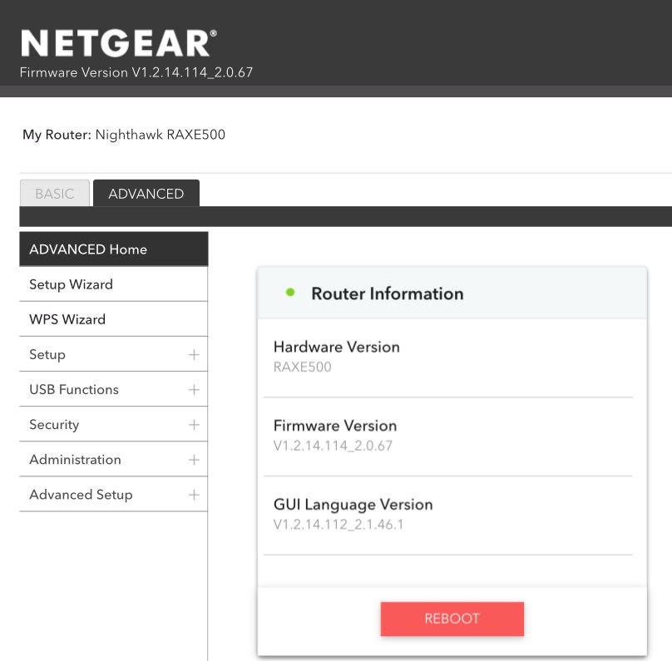Viewport: 672px width, 661px height.
Task: Click the red REBOOT button
Action: click(x=452, y=619)
